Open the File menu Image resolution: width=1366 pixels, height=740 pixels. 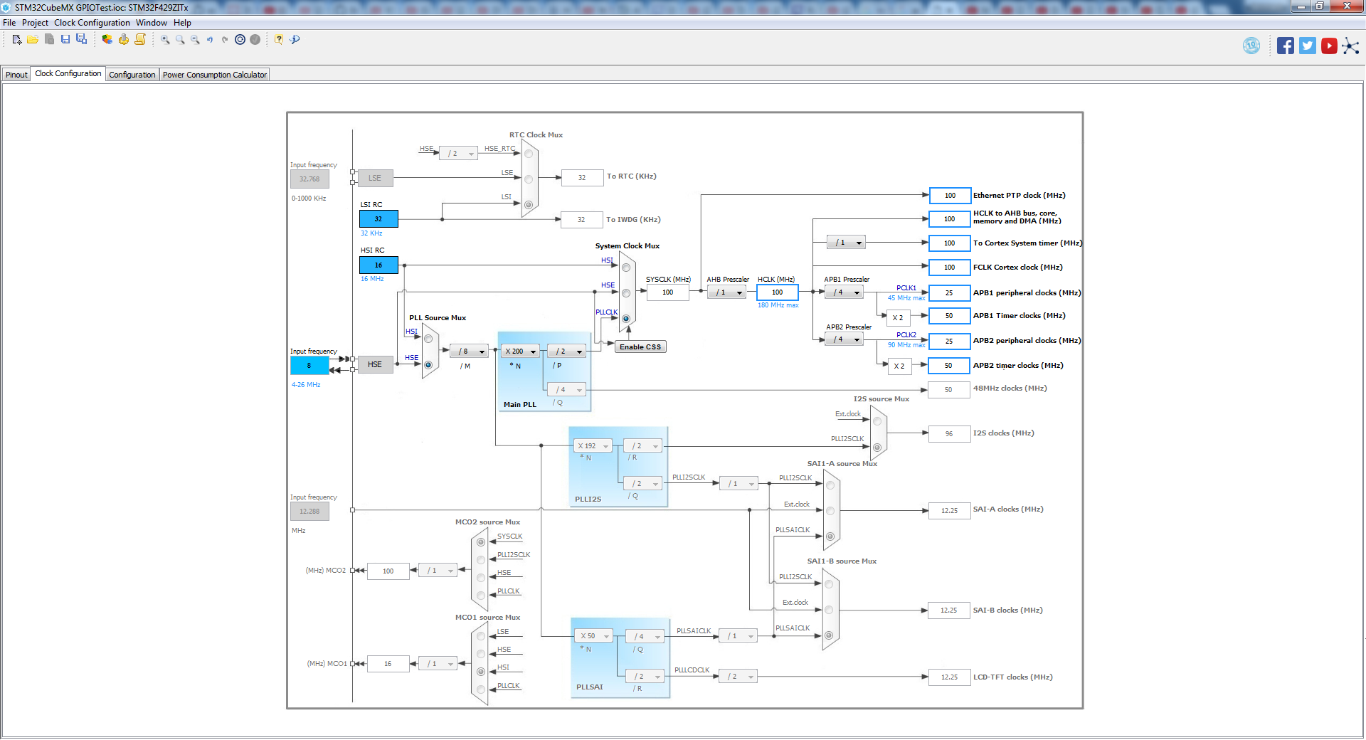coord(9,23)
